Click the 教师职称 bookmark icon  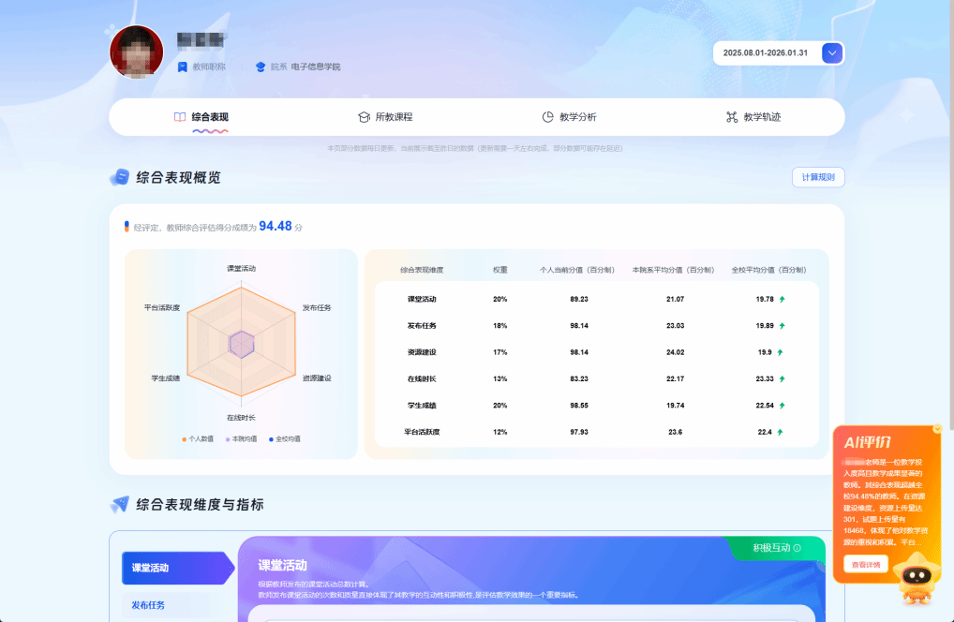pyautogui.click(x=183, y=67)
